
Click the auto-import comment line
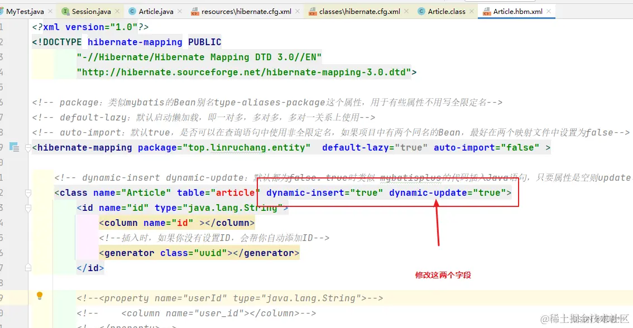pos(330,132)
